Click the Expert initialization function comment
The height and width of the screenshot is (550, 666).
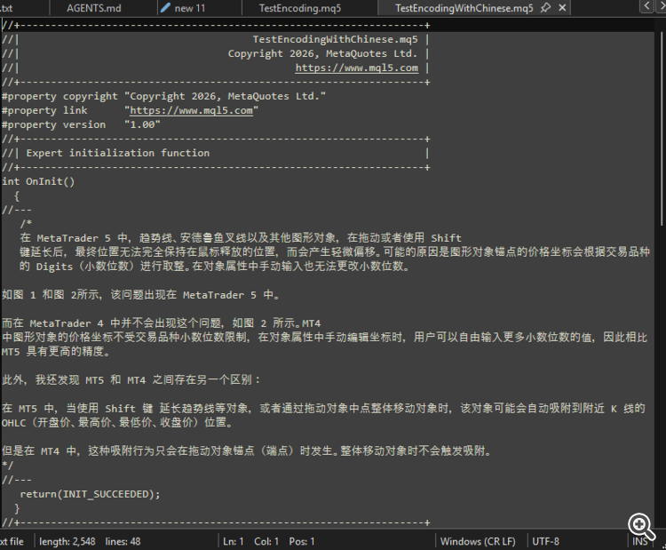tap(117, 153)
